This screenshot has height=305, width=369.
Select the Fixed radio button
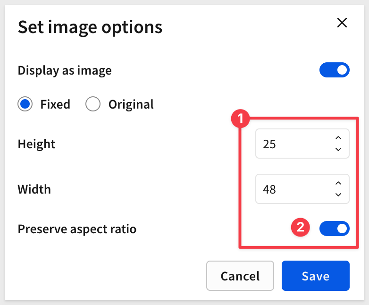coord(25,104)
